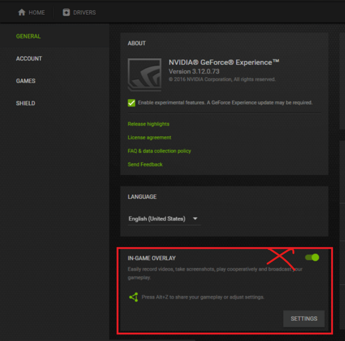345x341 pixels.
Task: Click the Drivers download icon
Action: pyautogui.click(x=66, y=12)
